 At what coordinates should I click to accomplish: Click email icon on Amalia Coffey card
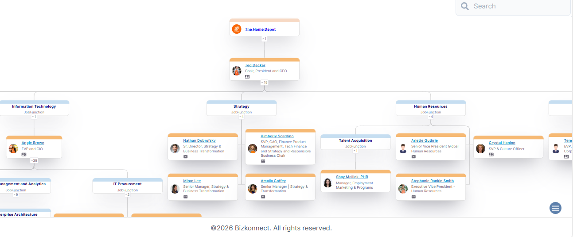tap(263, 197)
